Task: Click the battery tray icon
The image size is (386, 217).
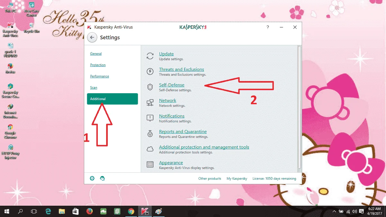Action: click(341, 212)
